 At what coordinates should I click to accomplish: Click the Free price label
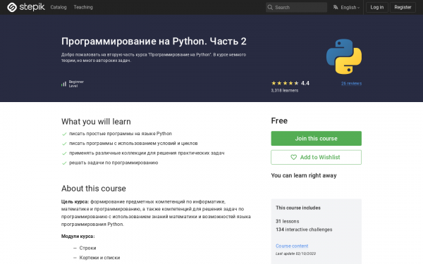pos(279,120)
